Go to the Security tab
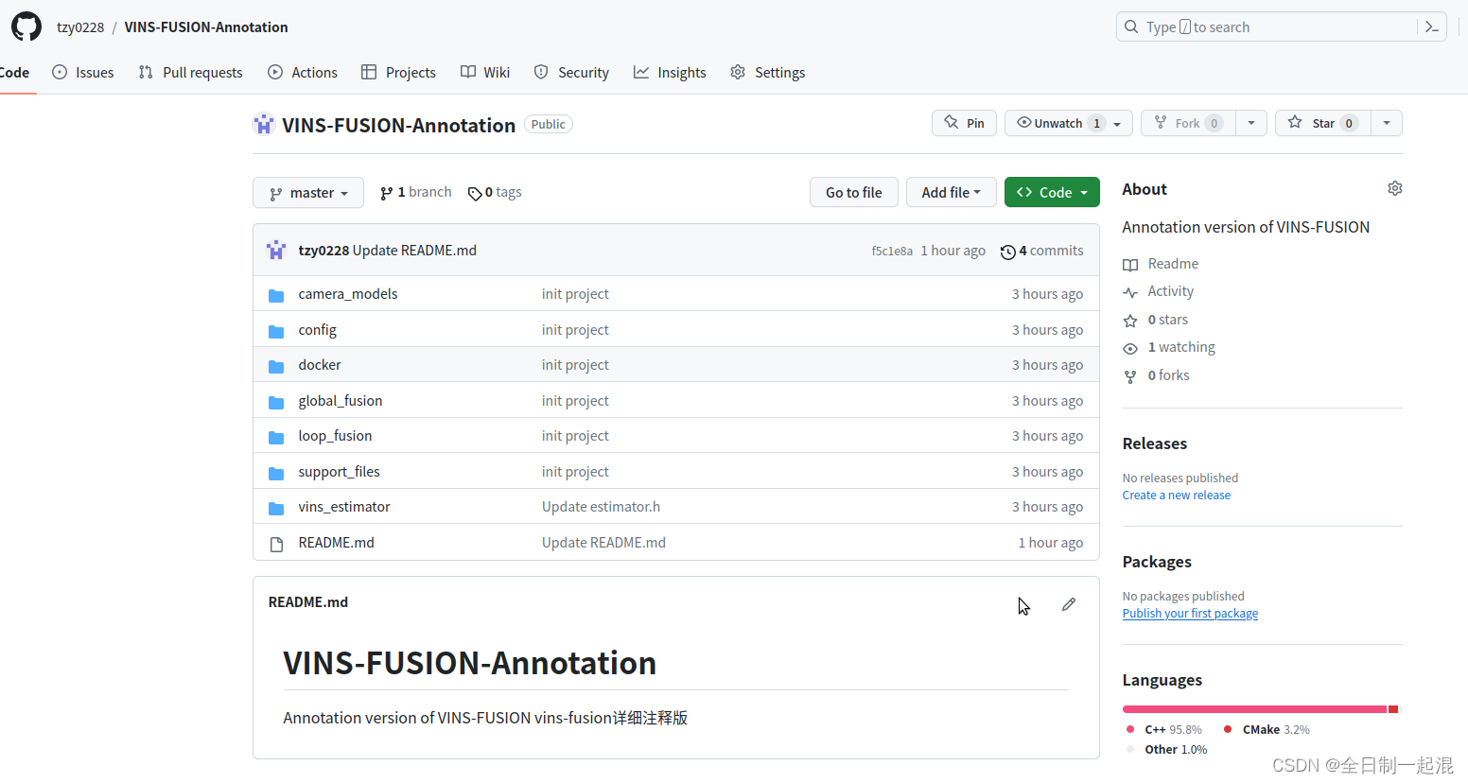 [x=571, y=73]
